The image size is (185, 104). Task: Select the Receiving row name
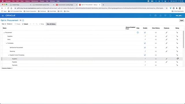(12, 51)
